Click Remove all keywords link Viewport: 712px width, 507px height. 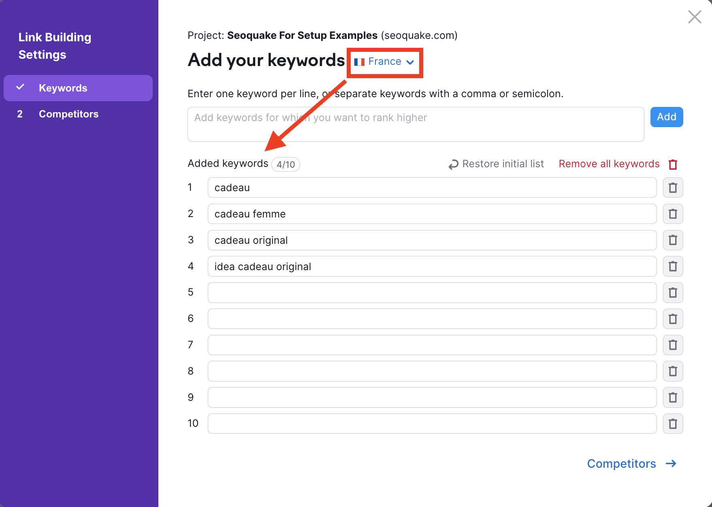(x=609, y=164)
